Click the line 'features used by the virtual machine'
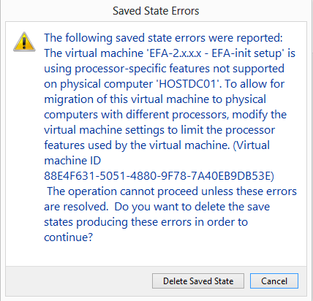313x301 pixels. tap(137, 145)
